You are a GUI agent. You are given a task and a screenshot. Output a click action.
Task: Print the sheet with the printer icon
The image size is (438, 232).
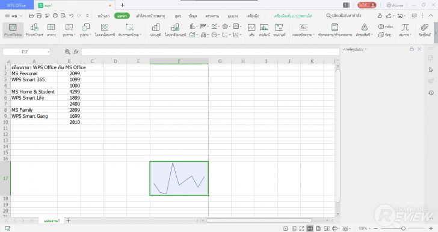click(x=55, y=16)
